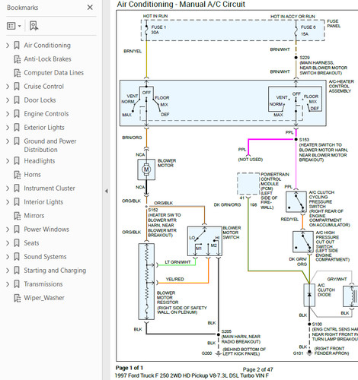Select the Sound Systems bookmark

[45, 257]
